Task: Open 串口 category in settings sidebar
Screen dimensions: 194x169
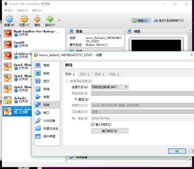Action: pos(47,113)
